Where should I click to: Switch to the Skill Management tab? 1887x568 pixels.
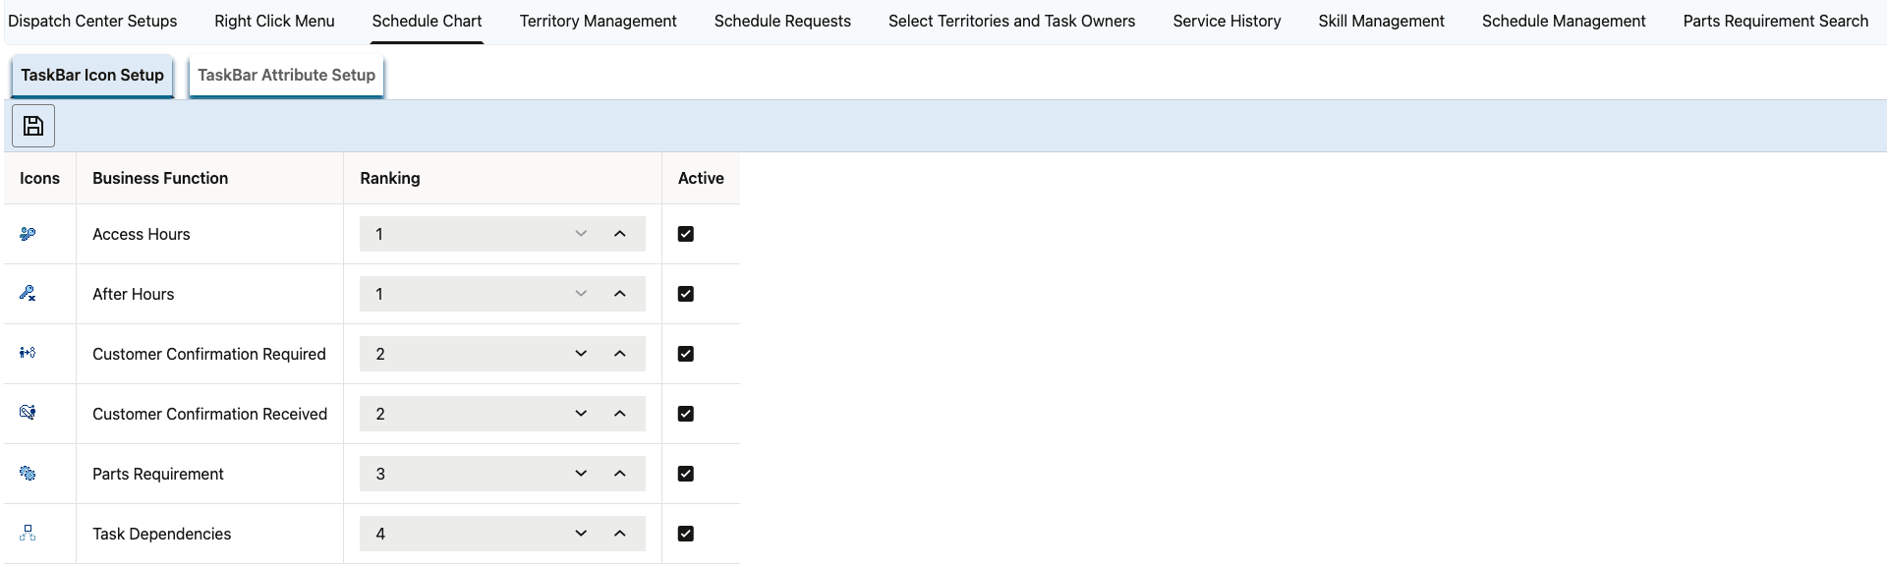click(1381, 21)
